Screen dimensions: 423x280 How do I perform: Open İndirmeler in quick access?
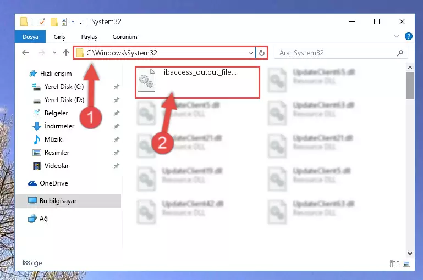[53, 126]
